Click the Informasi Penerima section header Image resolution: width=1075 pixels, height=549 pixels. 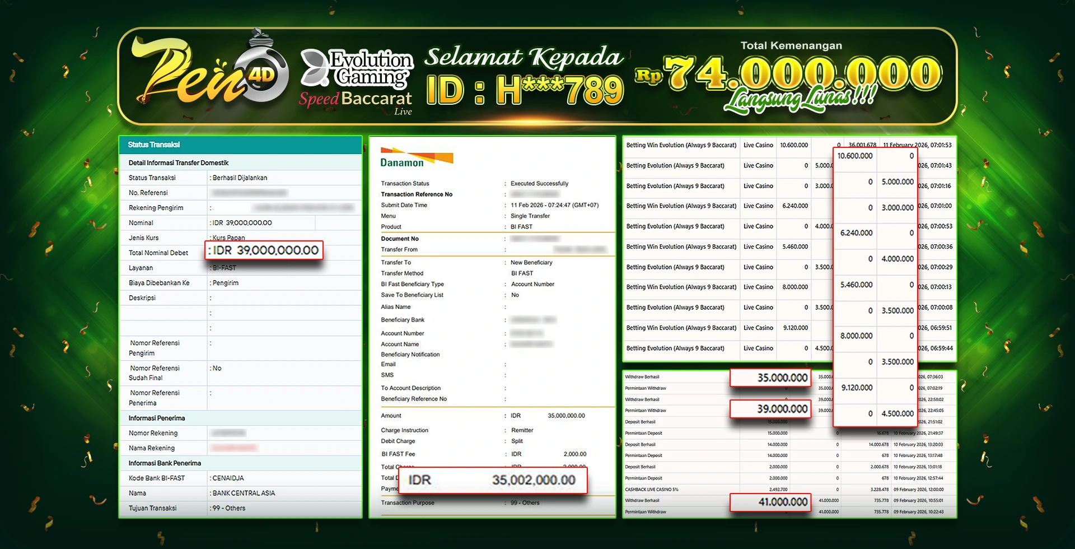point(157,418)
